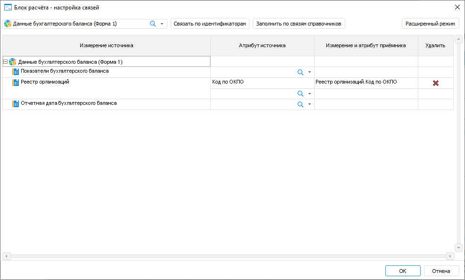Open the data source dropdown arrow at top
465x280 pixels.
[162, 24]
